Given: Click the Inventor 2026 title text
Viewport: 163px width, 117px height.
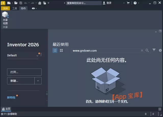Looking at the screenshot, I should pos(23,45).
